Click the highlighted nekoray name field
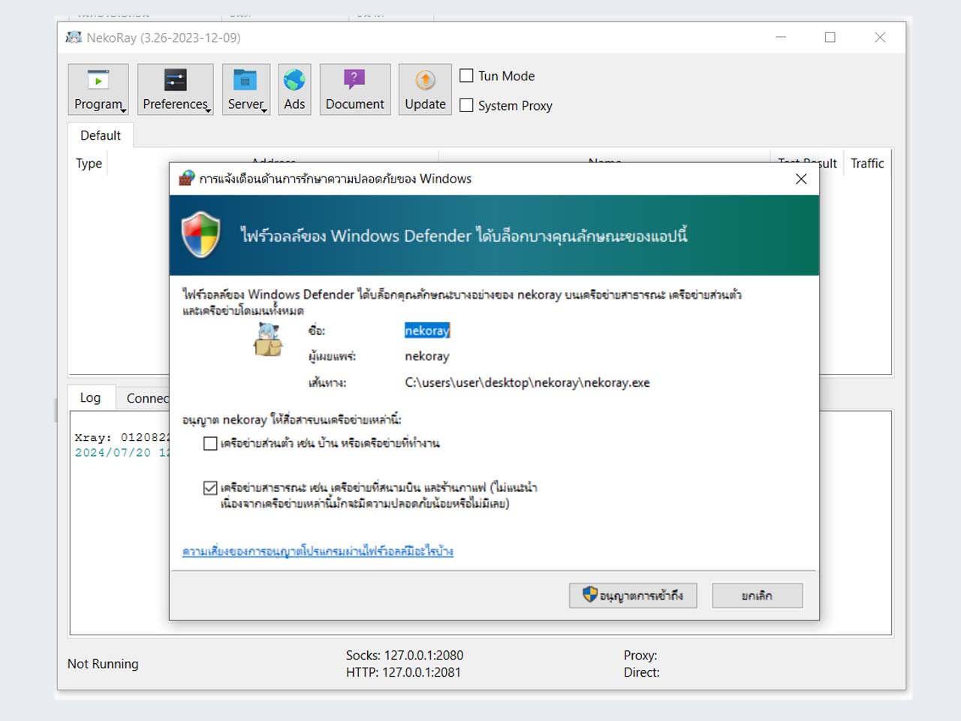The height and width of the screenshot is (721, 961). click(x=427, y=330)
